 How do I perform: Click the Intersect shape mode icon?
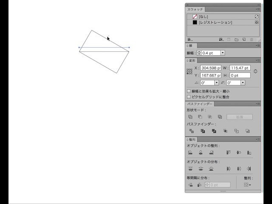coord(210,117)
